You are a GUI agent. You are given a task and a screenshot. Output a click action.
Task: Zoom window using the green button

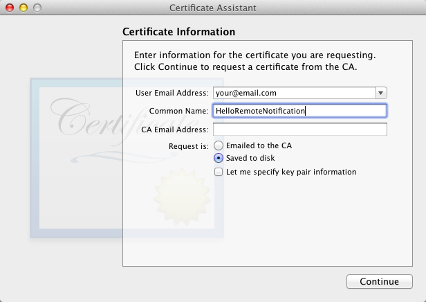point(37,8)
